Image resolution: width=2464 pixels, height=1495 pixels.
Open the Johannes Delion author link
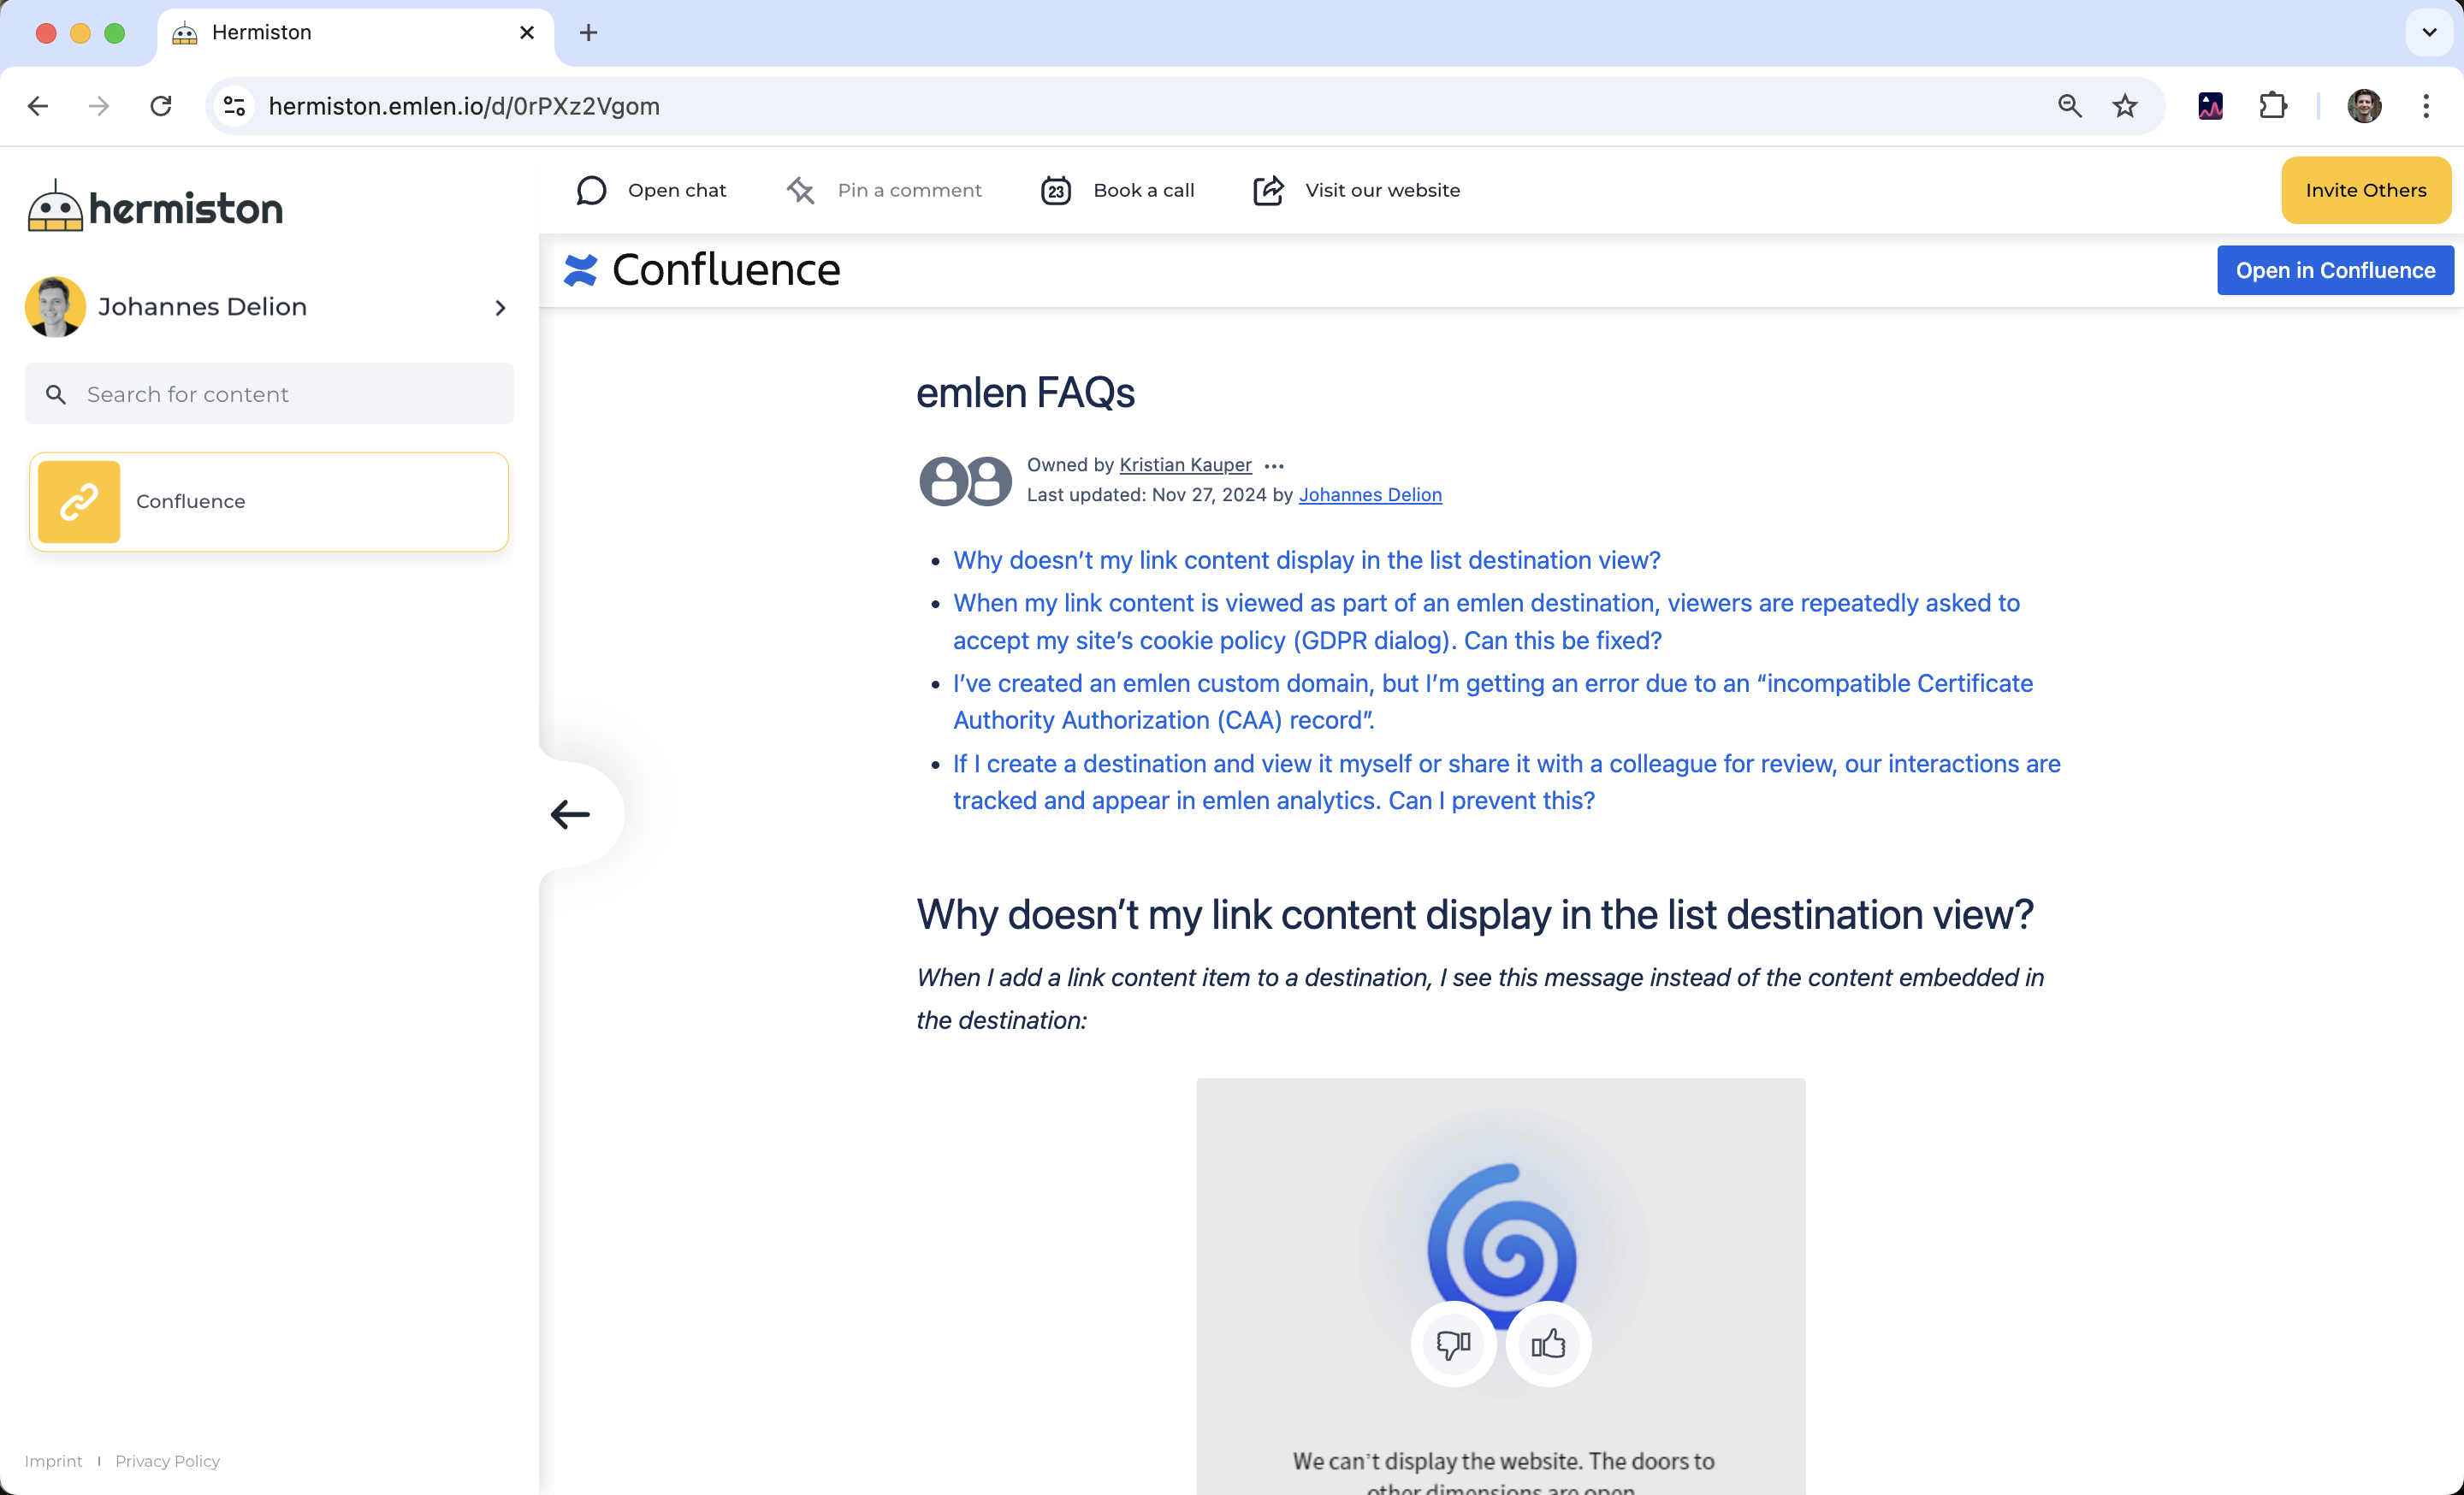pyautogui.click(x=1369, y=494)
